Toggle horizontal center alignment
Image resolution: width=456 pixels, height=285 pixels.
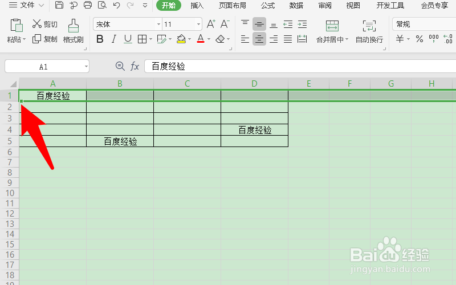click(x=259, y=39)
